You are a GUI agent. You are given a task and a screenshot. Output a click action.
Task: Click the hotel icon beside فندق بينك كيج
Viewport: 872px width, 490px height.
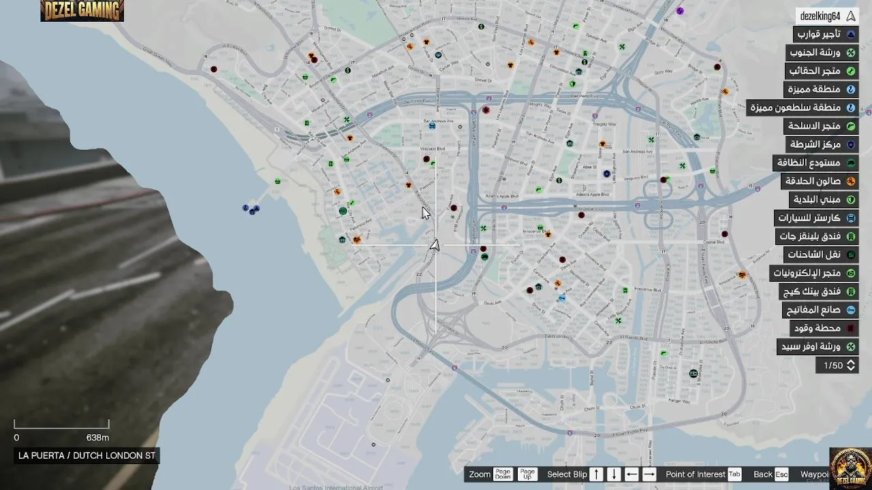[x=850, y=291]
